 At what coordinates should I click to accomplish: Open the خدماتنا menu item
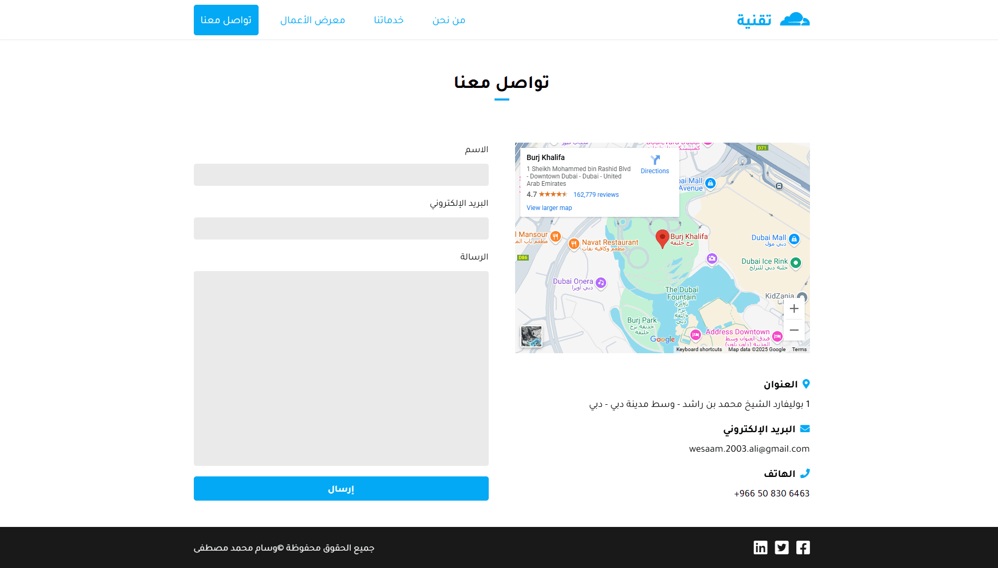coord(389,20)
